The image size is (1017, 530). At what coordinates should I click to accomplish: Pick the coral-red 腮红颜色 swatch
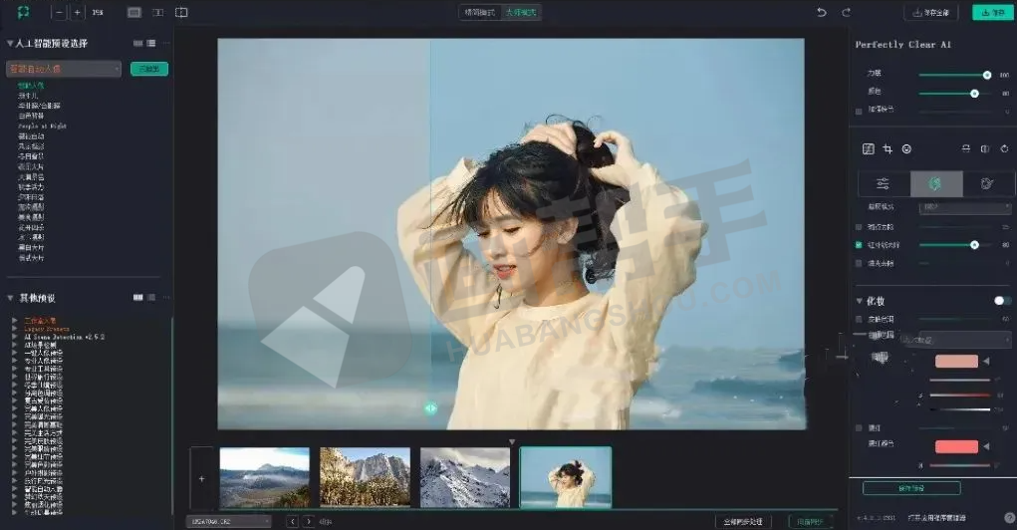tap(956, 446)
